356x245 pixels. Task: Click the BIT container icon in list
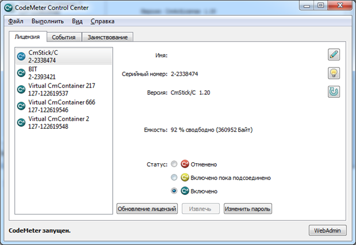click(x=21, y=72)
